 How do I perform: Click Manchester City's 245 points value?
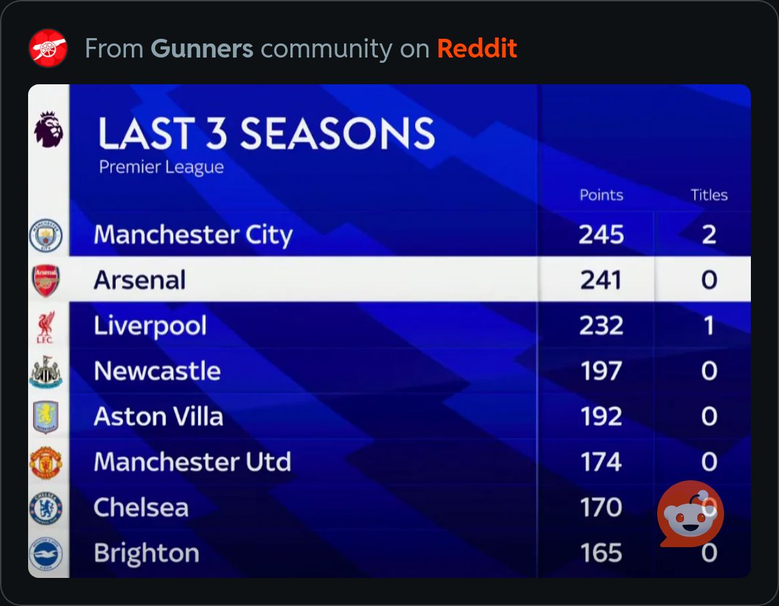point(601,235)
